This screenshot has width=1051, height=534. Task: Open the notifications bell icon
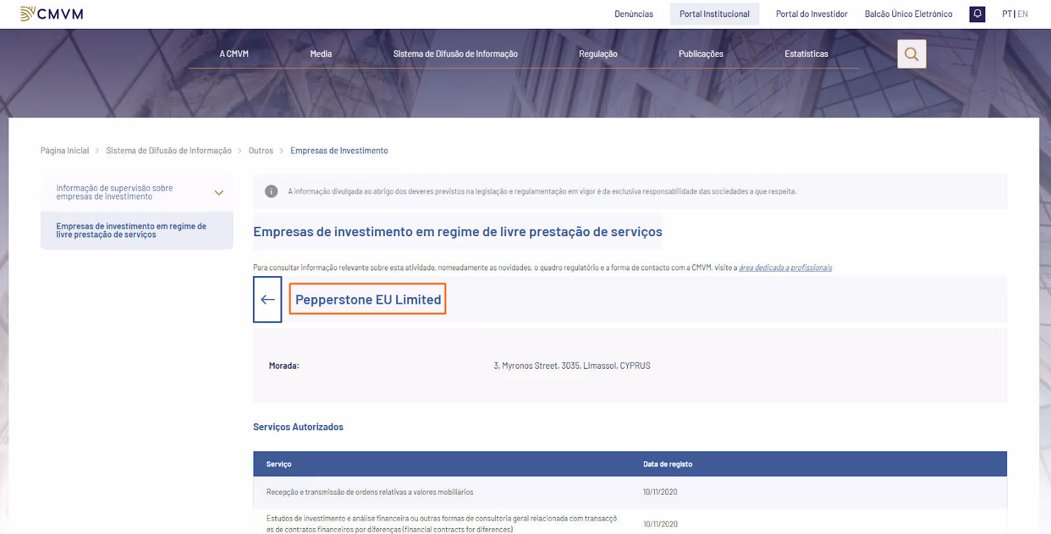point(977,14)
